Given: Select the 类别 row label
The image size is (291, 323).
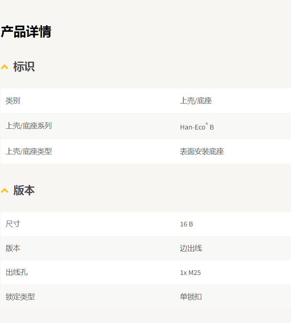Looking at the screenshot, I should (13, 101).
